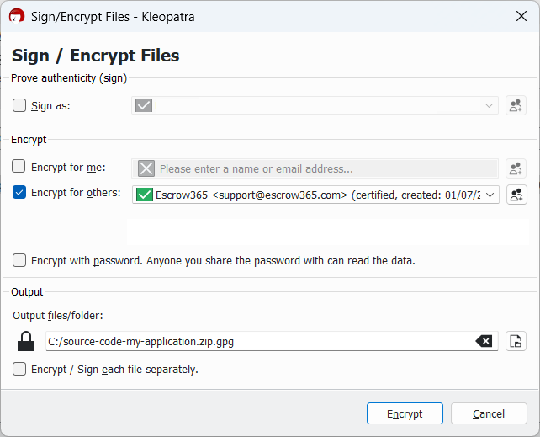This screenshot has height=437, width=540.
Task: Open certificate selection for Sign as
Action: click(x=516, y=105)
